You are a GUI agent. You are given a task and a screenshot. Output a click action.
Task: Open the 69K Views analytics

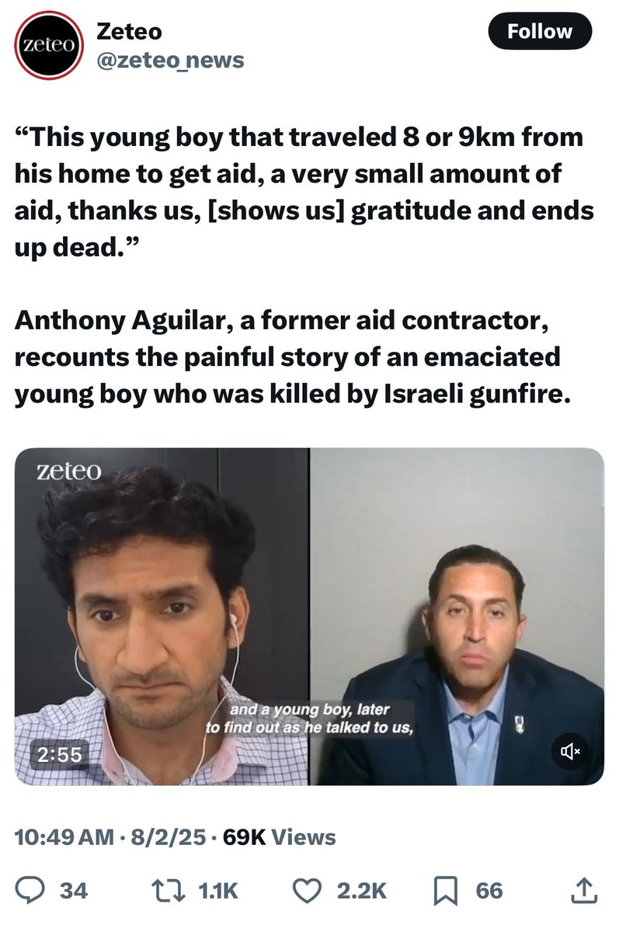click(x=280, y=836)
